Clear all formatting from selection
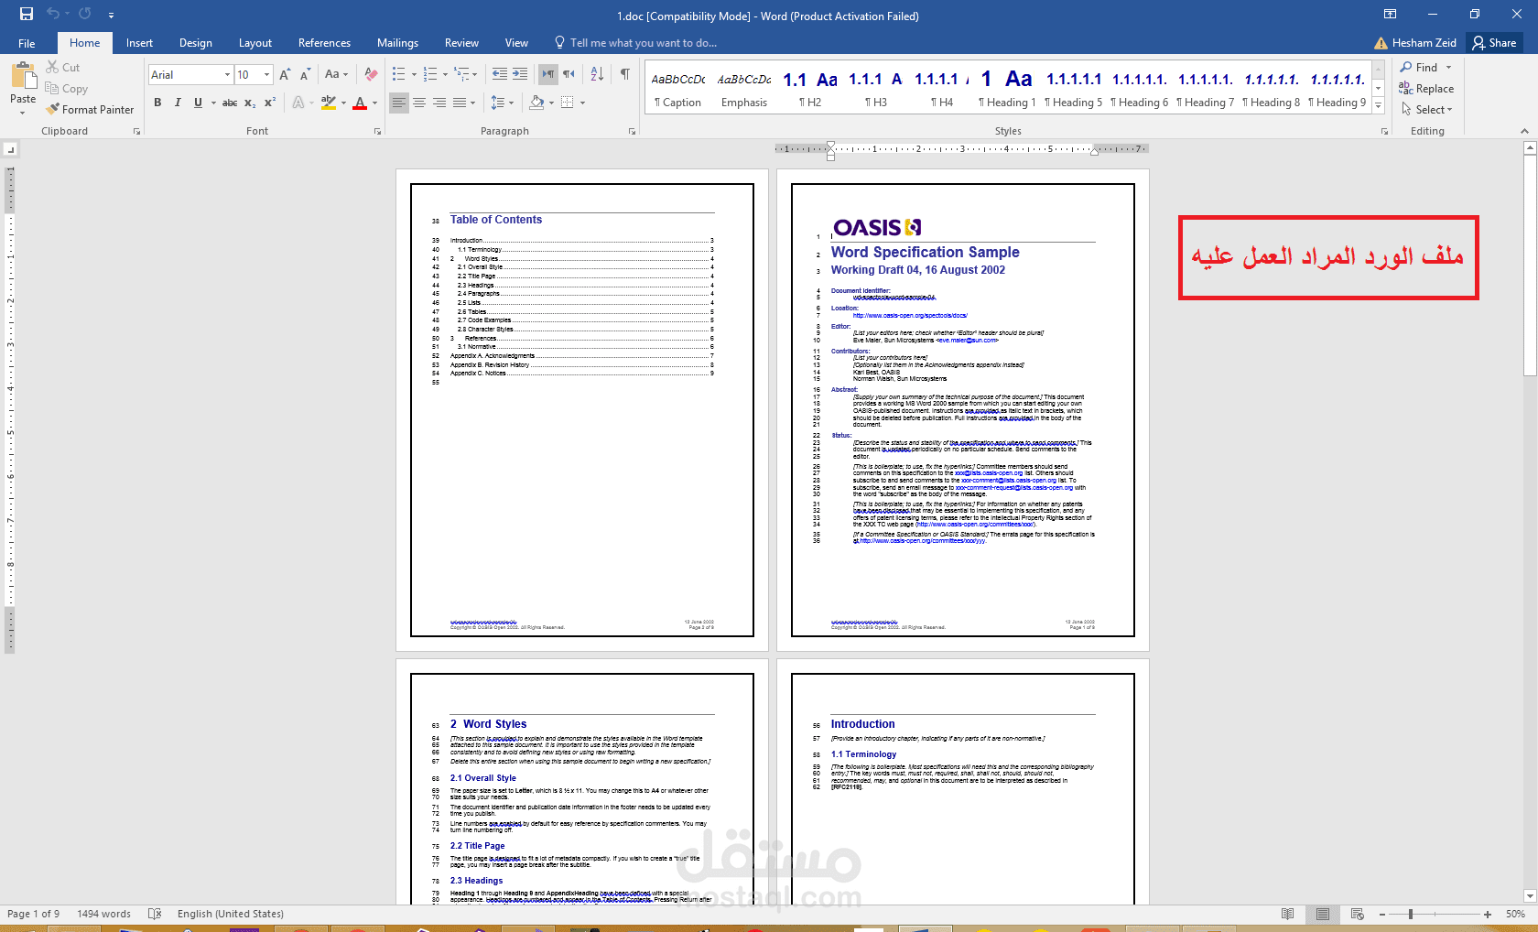The width and height of the screenshot is (1538, 932). 371,74
